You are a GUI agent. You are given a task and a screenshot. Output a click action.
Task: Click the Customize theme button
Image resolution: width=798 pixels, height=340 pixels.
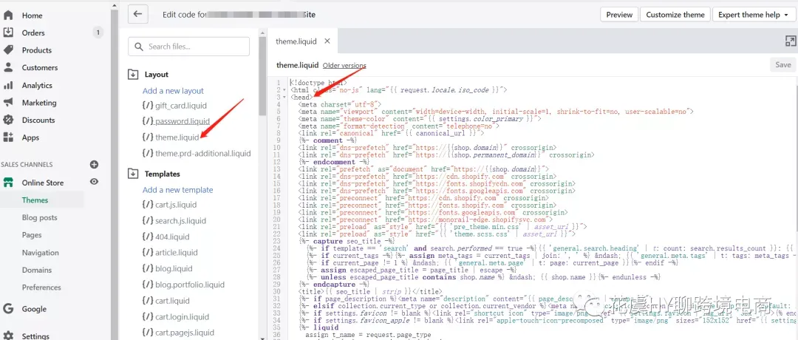(x=675, y=15)
